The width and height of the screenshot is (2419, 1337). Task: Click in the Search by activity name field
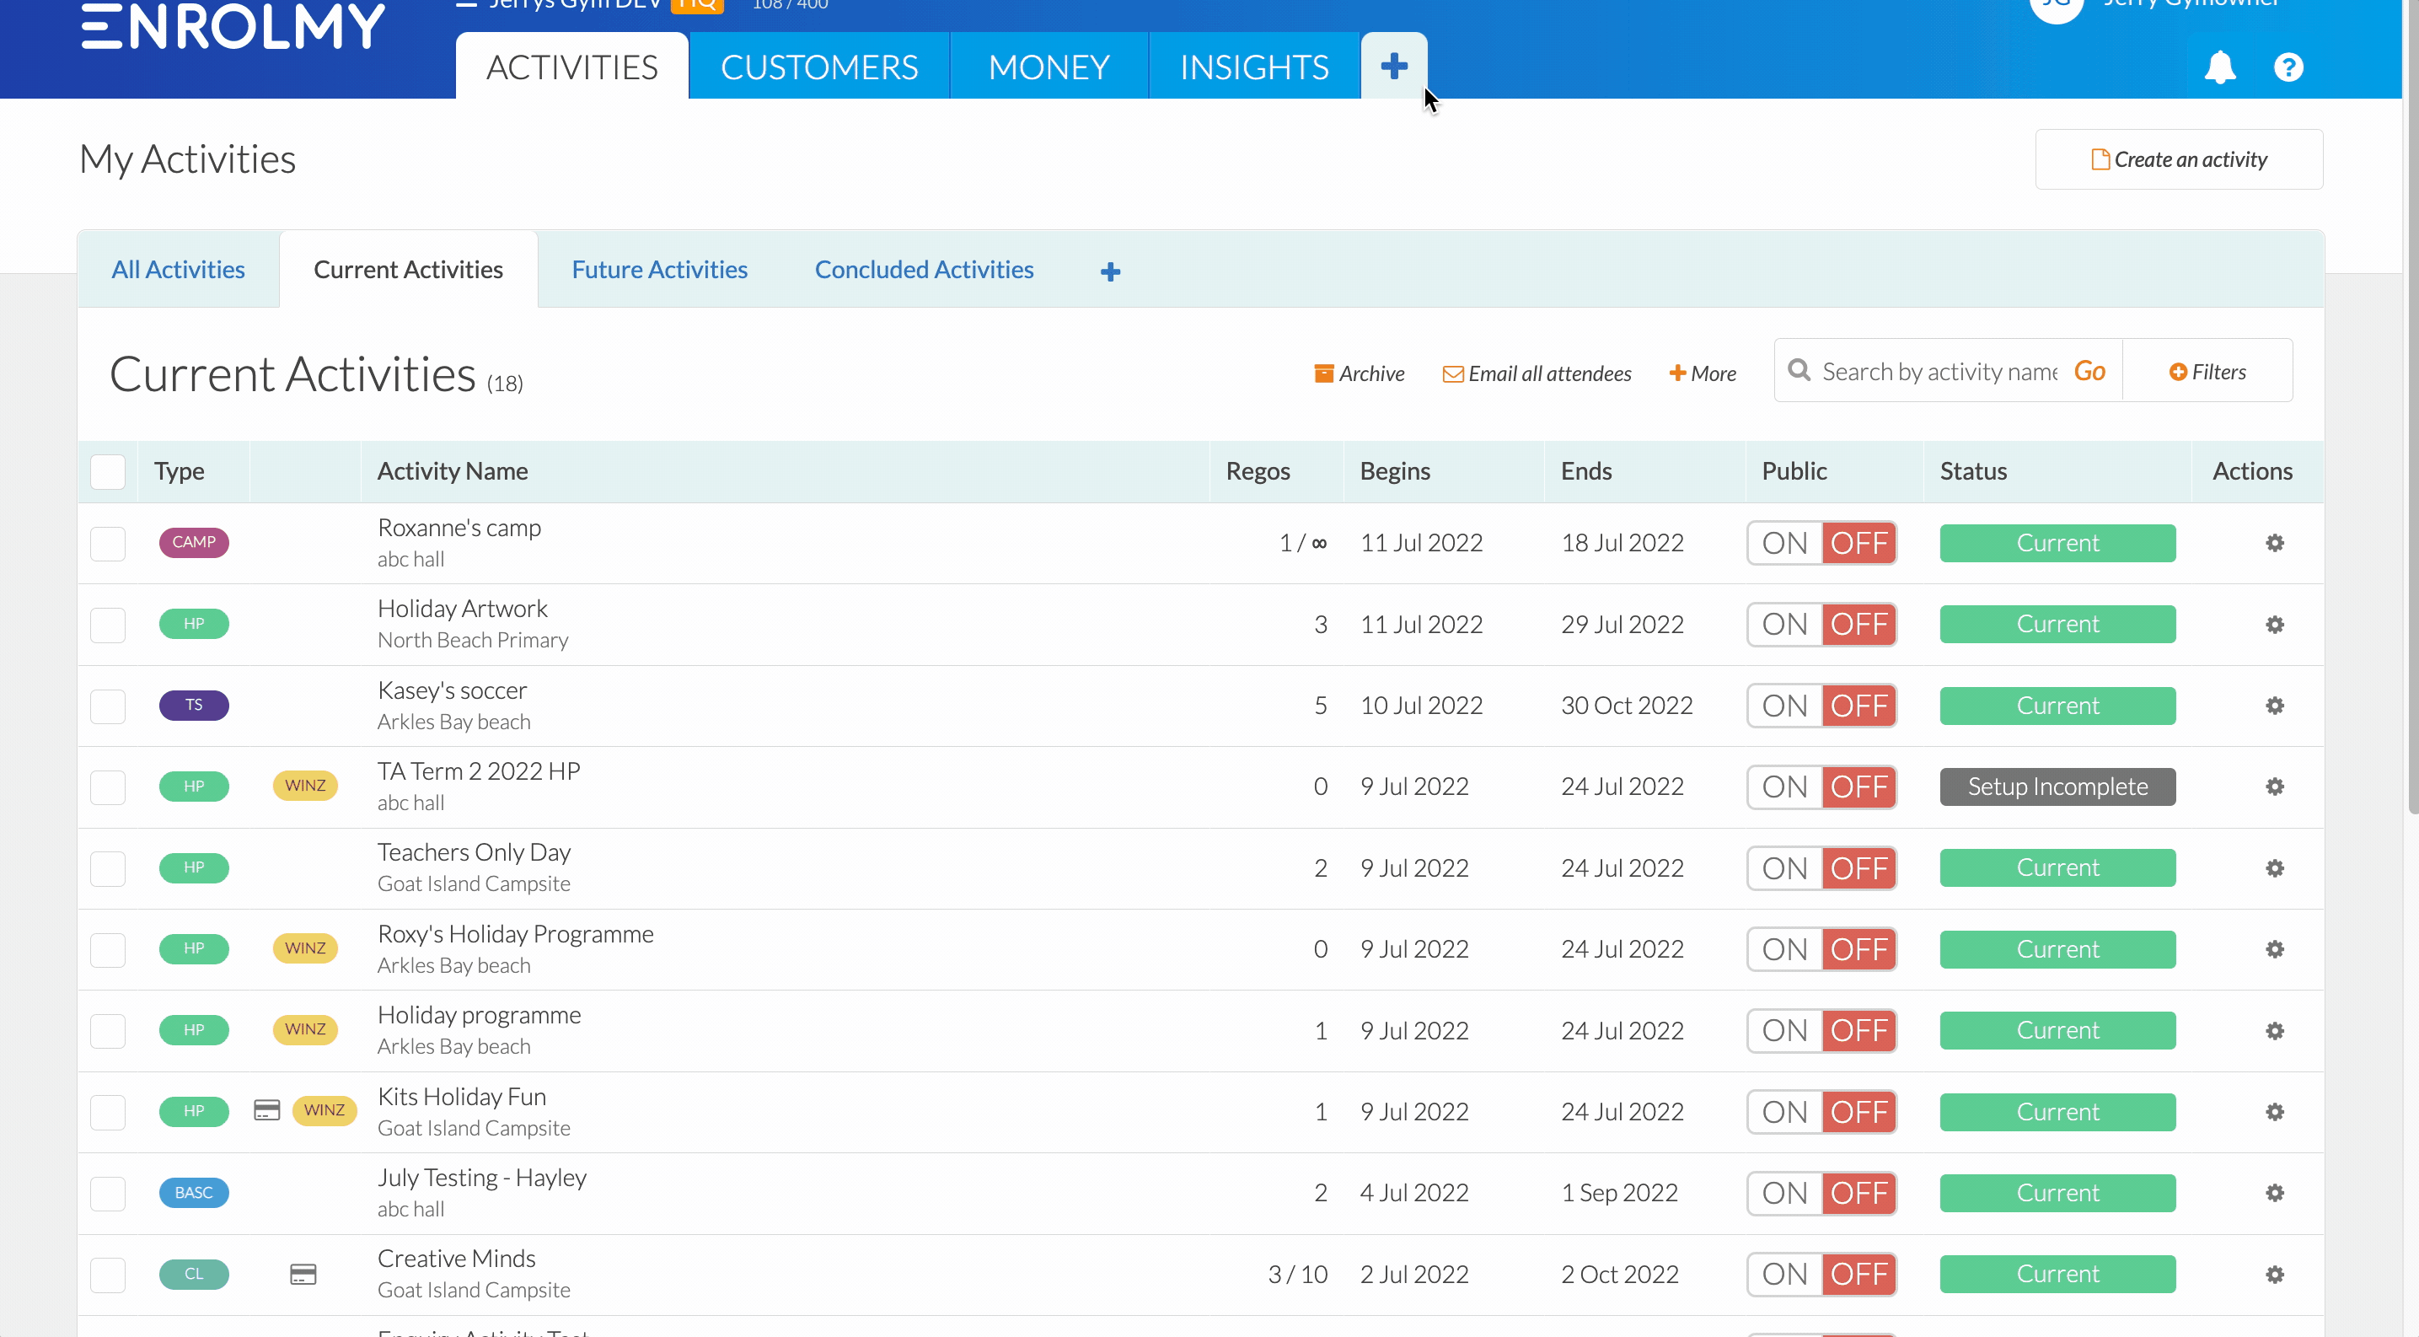point(1939,372)
